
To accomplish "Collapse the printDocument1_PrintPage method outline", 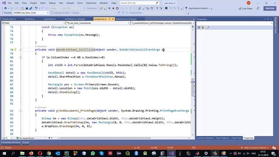I will (x=20, y=111).
